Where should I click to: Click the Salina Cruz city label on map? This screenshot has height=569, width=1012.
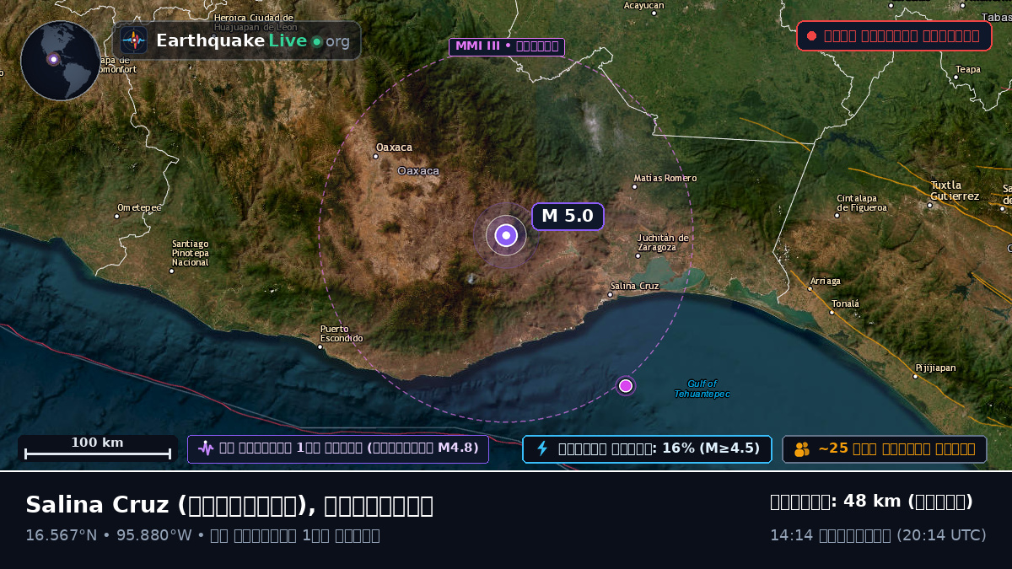coord(634,286)
